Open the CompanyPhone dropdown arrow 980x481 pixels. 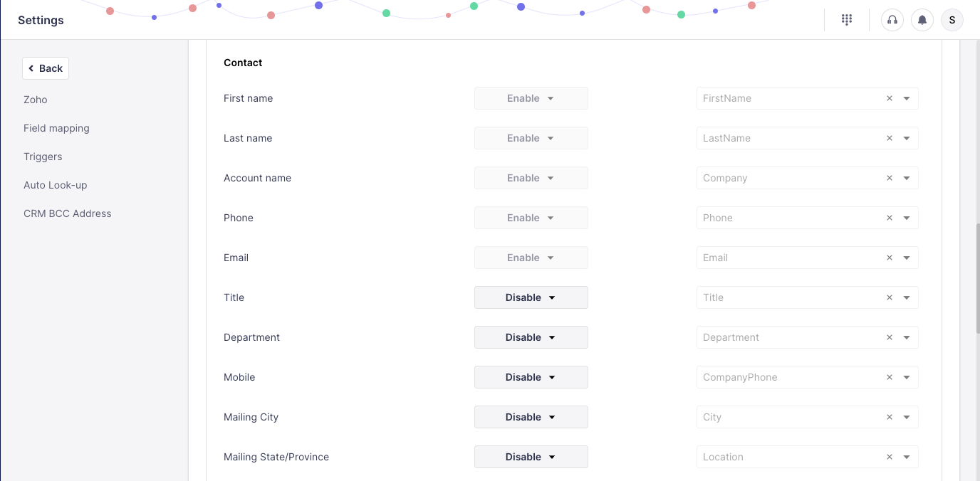(907, 377)
